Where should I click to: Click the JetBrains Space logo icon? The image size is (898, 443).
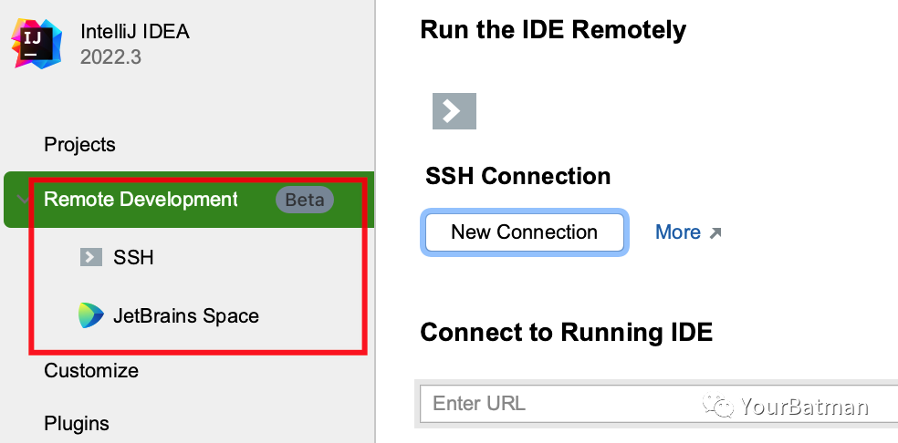[90, 315]
